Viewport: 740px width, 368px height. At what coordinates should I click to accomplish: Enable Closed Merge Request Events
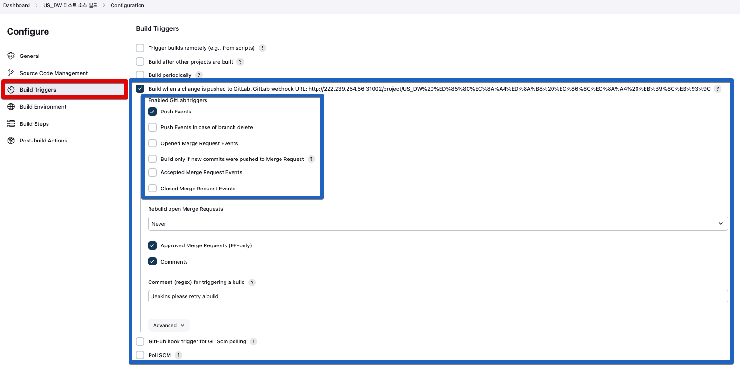click(152, 188)
